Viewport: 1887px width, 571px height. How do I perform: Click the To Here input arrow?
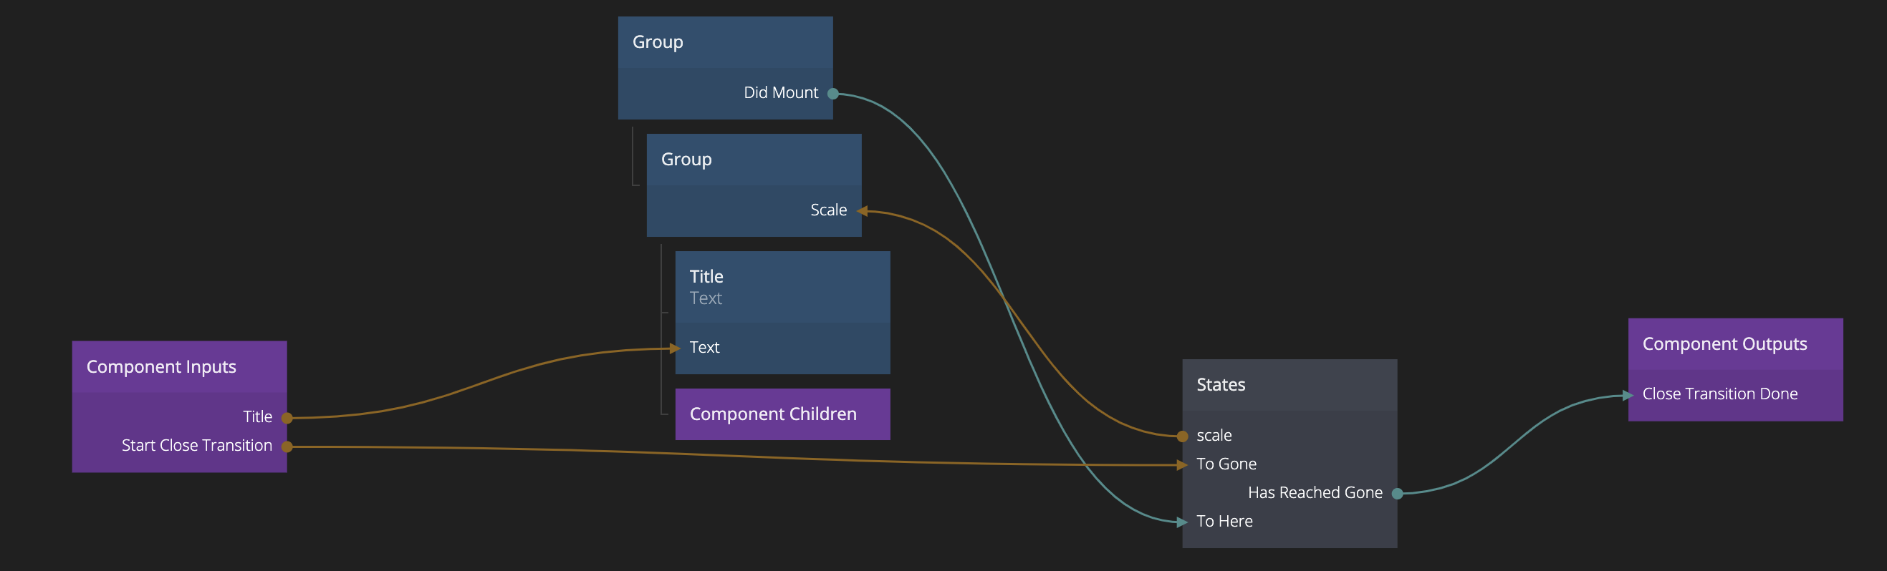(1181, 522)
